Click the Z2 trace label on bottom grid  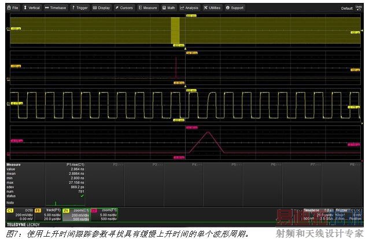[8, 154]
